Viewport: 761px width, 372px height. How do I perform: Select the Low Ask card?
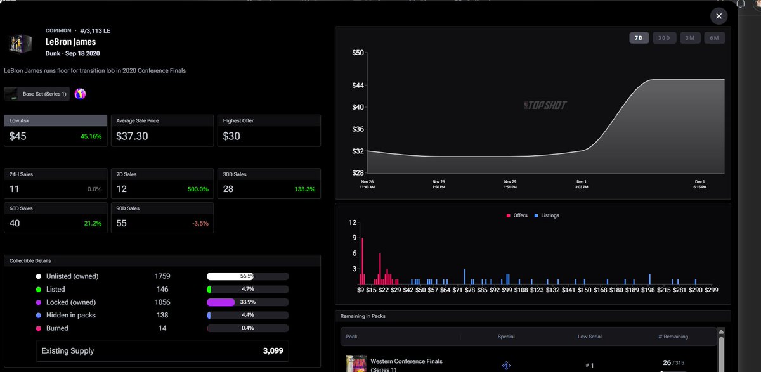[x=55, y=131]
